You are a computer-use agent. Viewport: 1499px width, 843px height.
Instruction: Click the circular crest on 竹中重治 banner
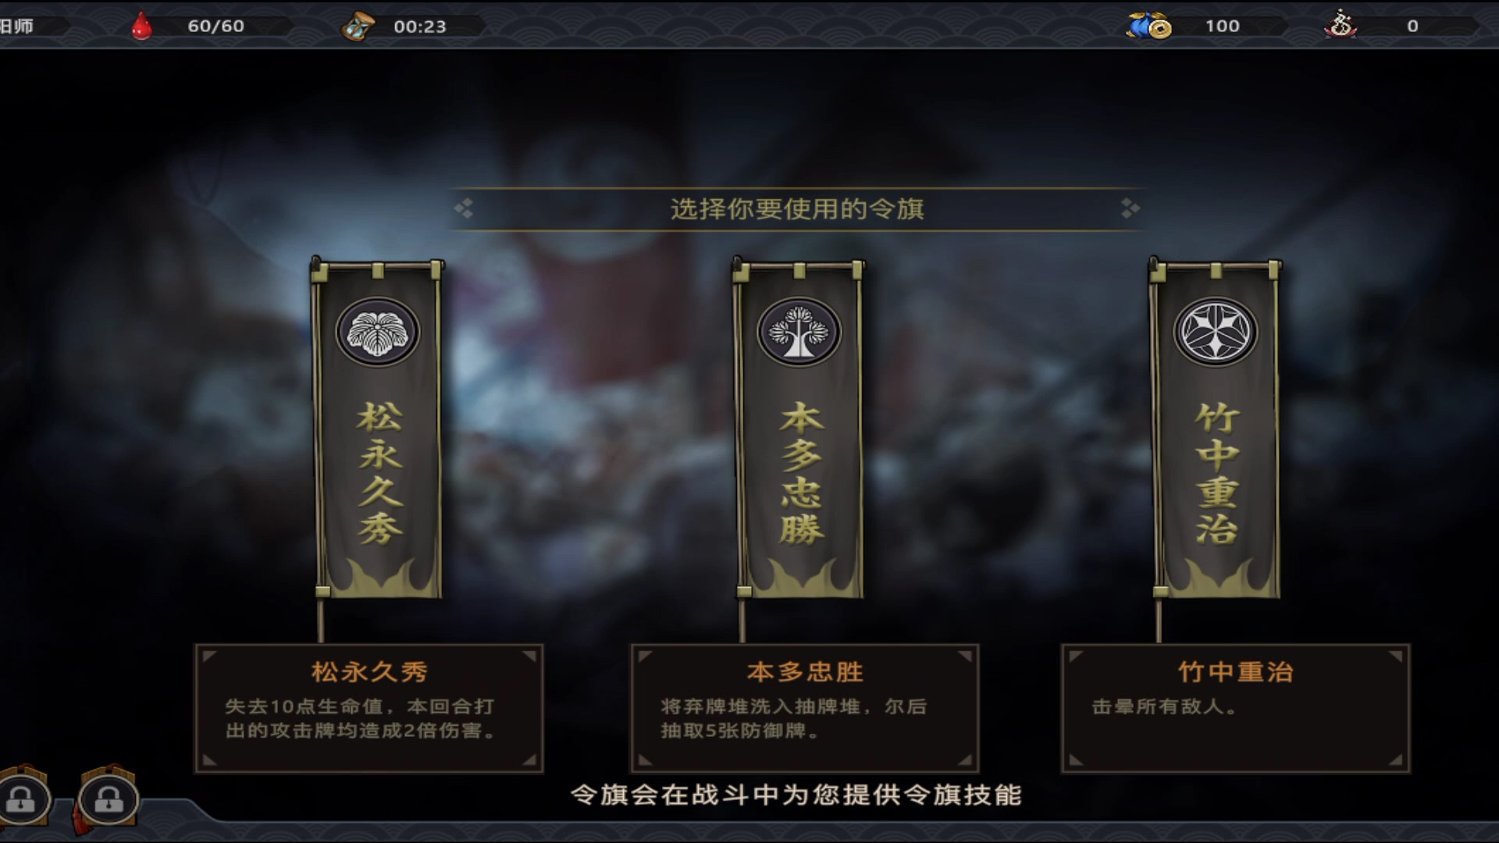[1216, 332]
